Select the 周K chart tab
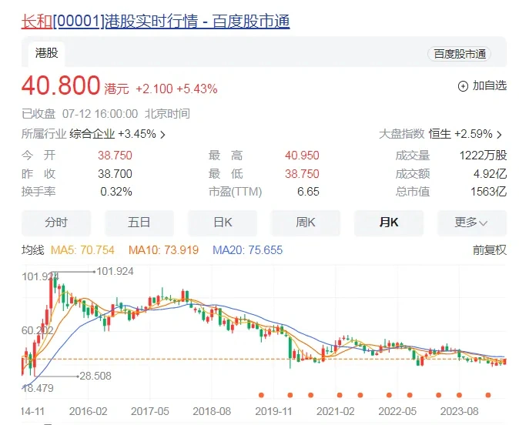 point(306,223)
